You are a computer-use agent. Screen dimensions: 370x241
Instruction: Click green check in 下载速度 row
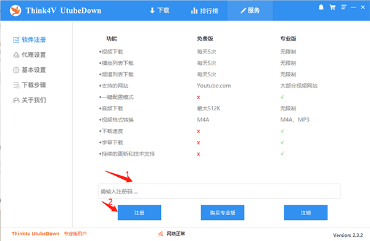click(282, 131)
